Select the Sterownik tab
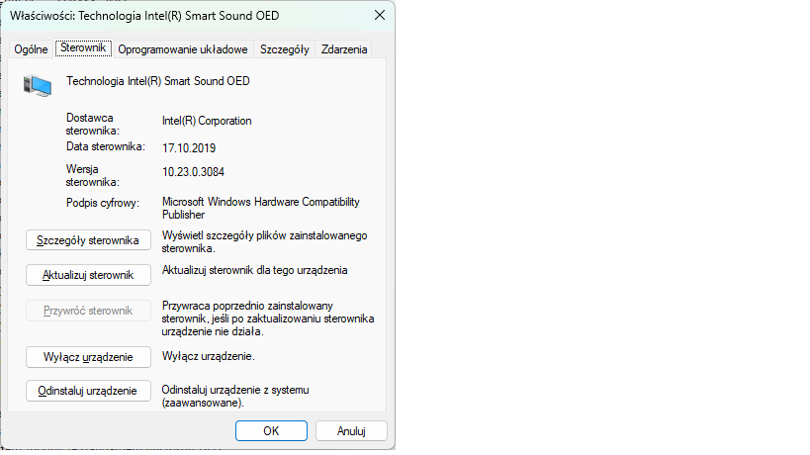 pyautogui.click(x=83, y=48)
